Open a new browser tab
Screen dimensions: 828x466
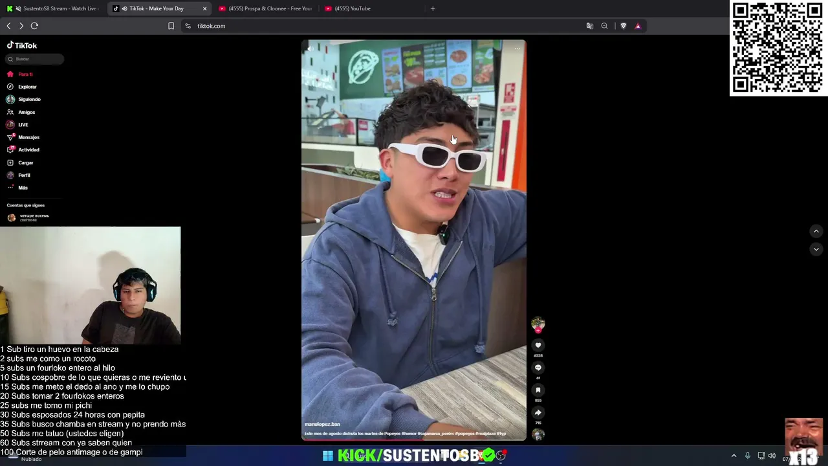click(x=433, y=8)
